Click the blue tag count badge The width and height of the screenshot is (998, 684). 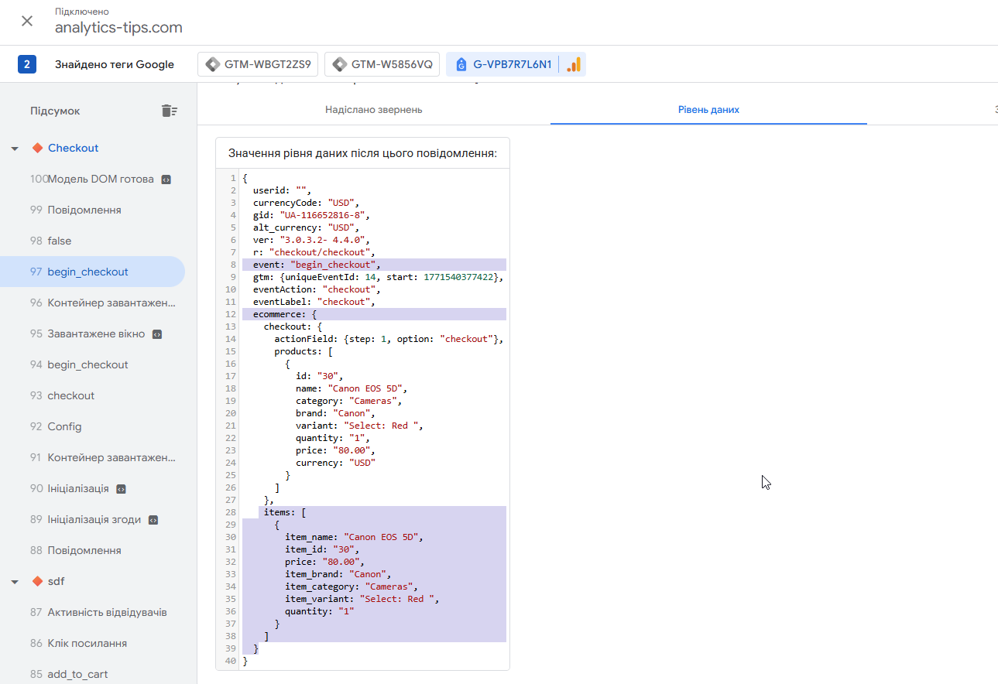click(27, 64)
